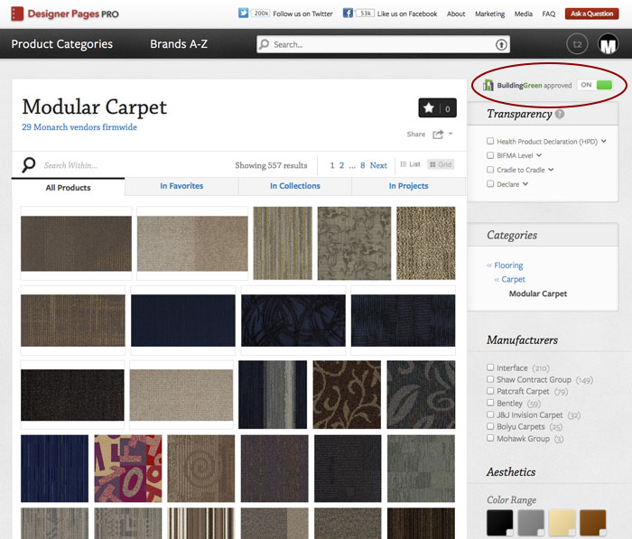Expand the HPD dropdown arrow
The width and height of the screenshot is (632, 539).
[x=603, y=141]
